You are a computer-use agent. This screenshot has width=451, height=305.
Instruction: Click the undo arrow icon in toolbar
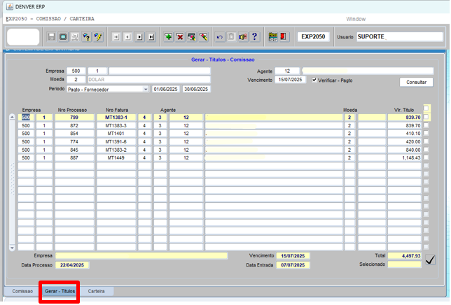pyautogui.click(x=220, y=37)
